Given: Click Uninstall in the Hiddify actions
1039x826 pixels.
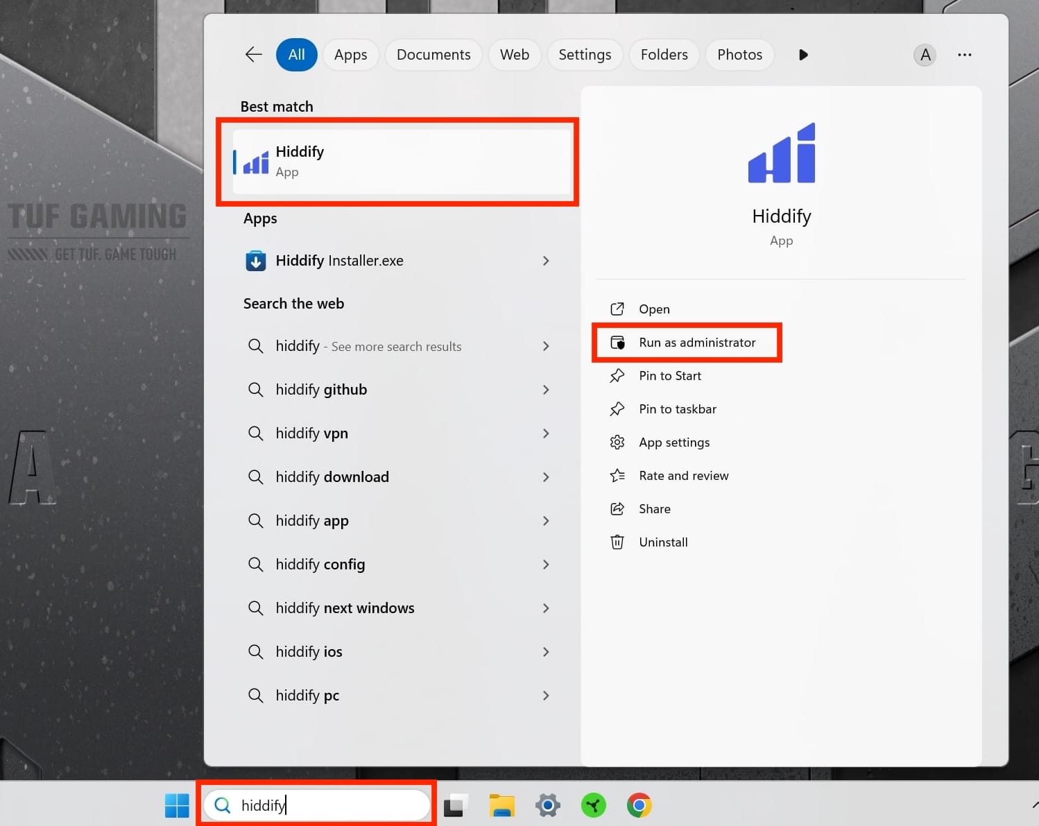Looking at the screenshot, I should tap(663, 542).
